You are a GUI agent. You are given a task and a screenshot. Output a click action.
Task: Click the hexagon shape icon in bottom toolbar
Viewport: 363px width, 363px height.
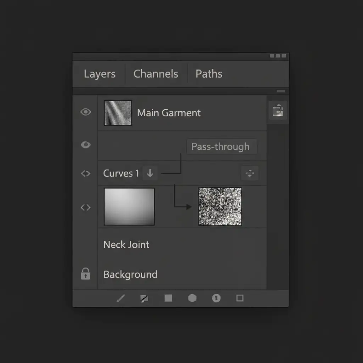(x=192, y=298)
